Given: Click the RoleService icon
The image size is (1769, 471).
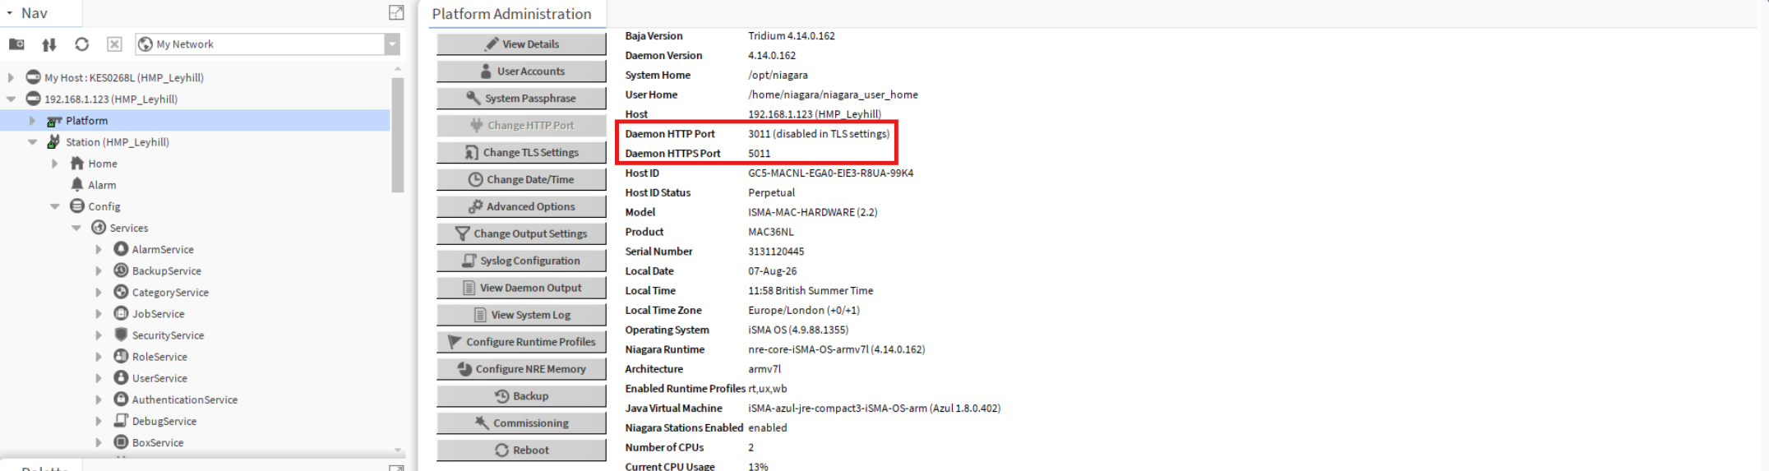Looking at the screenshot, I should click(121, 355).
